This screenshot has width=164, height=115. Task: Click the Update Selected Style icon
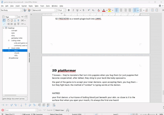point(25,10)
